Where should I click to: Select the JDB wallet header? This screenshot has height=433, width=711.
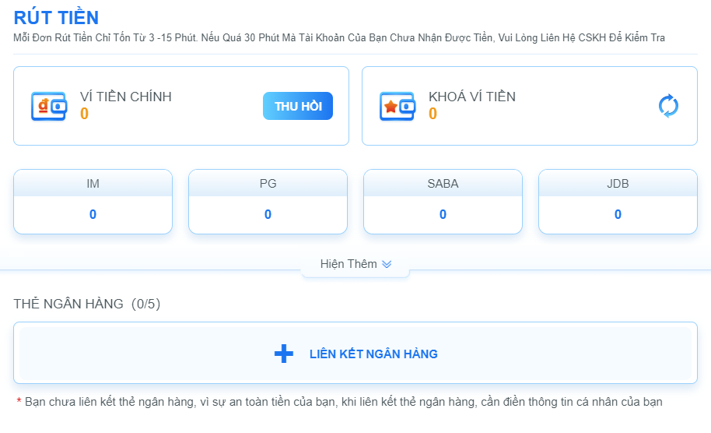(618, 184)
